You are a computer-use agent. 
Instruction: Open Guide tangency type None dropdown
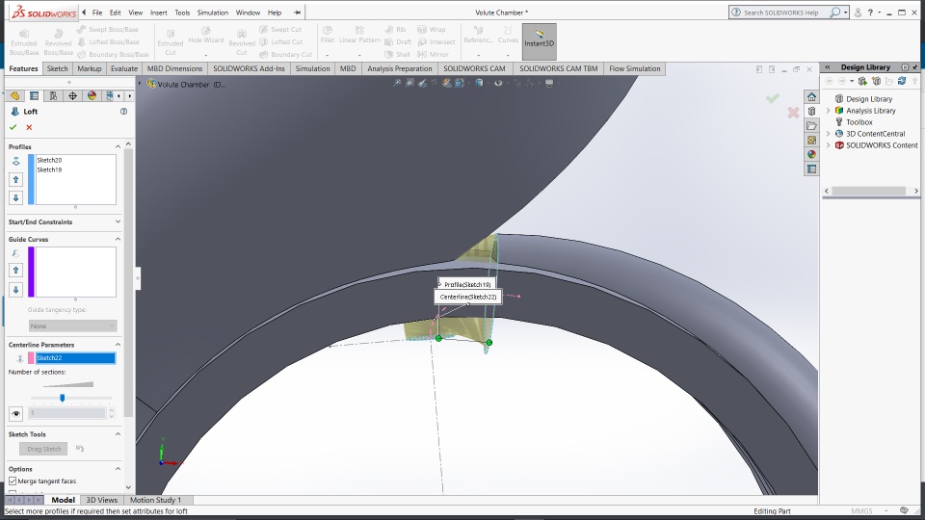(72, 325)
